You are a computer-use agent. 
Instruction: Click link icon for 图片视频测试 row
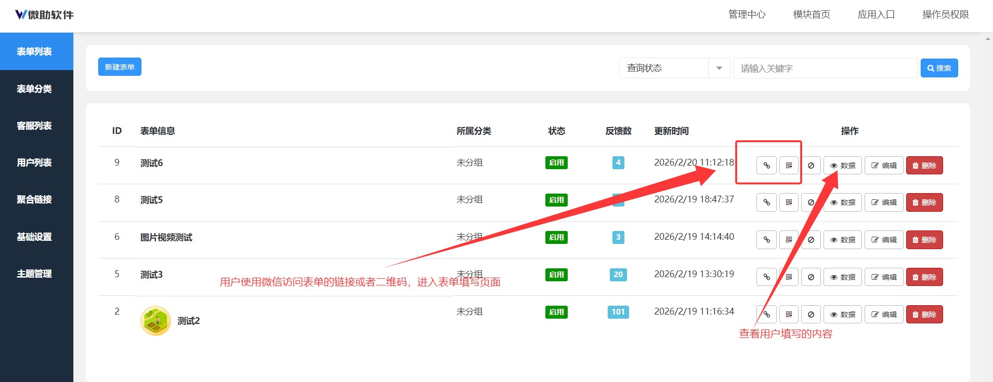766,240
